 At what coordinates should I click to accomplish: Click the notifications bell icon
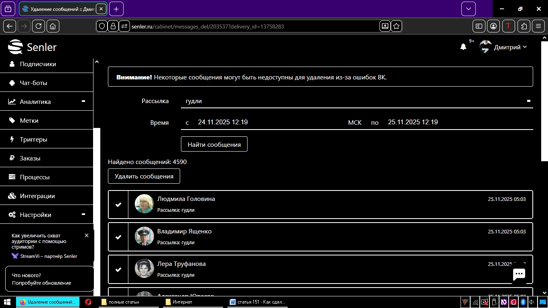pos(463,47)
